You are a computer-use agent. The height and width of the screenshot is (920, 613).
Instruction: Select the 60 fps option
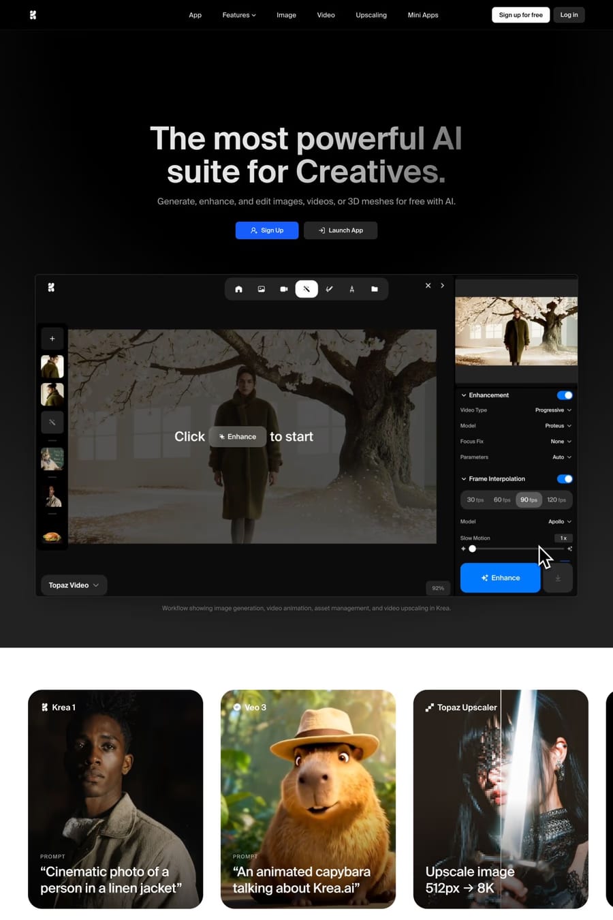click(x=502, y=500)
